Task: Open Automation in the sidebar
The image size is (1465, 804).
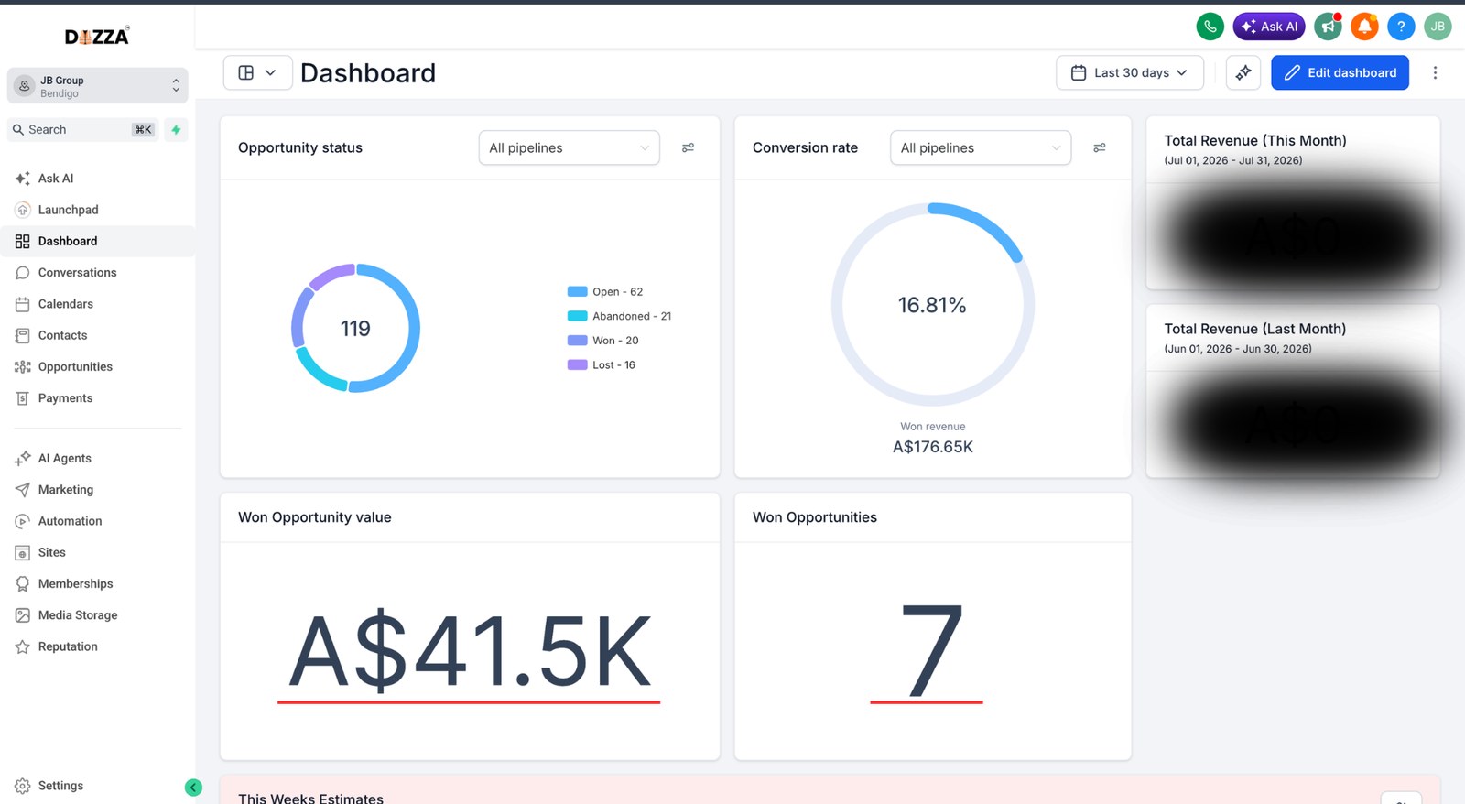Action: [98, 521]
